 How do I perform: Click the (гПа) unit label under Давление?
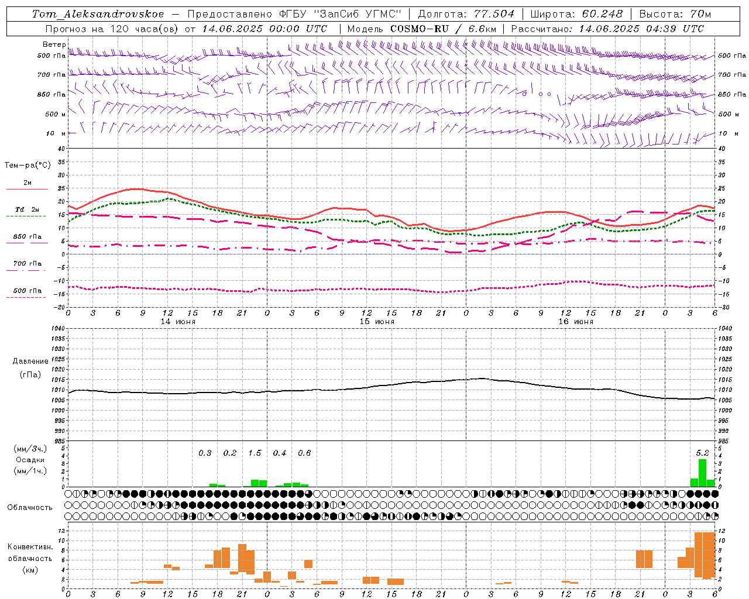(30, 375)
